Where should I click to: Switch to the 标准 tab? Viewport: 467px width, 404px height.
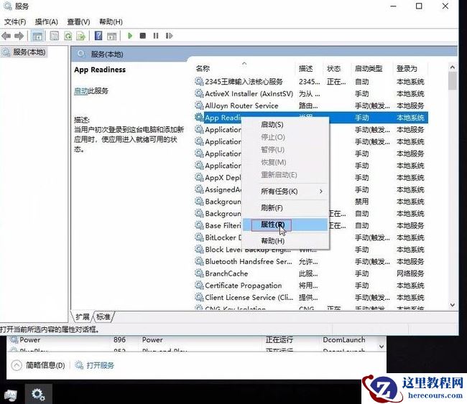(x=103, y=317)
